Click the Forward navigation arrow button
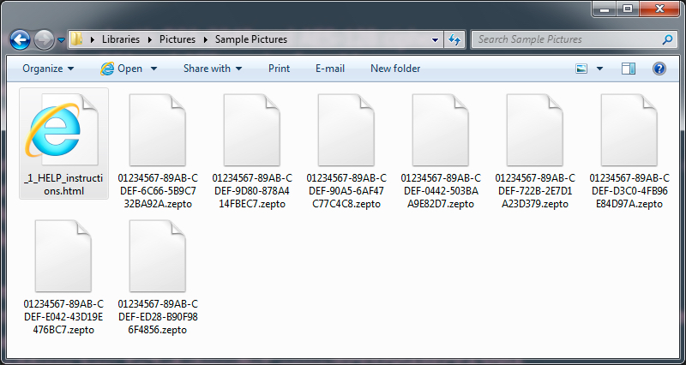 click(x=44, y=39)
